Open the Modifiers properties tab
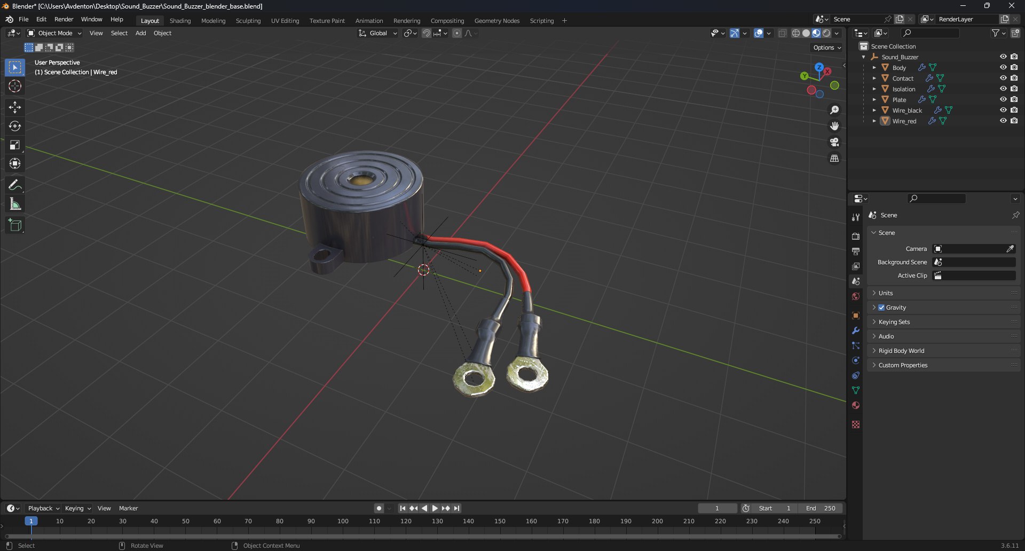This screenshot has width=1025, height=551. [x=856, y=330]
